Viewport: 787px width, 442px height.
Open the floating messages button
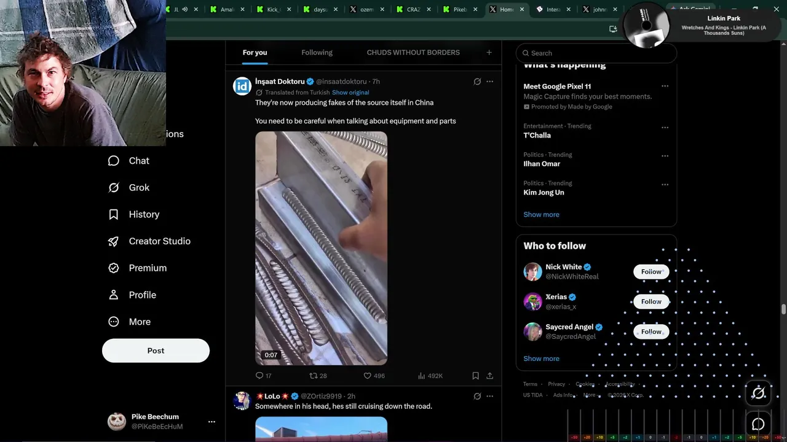point(759,424)
